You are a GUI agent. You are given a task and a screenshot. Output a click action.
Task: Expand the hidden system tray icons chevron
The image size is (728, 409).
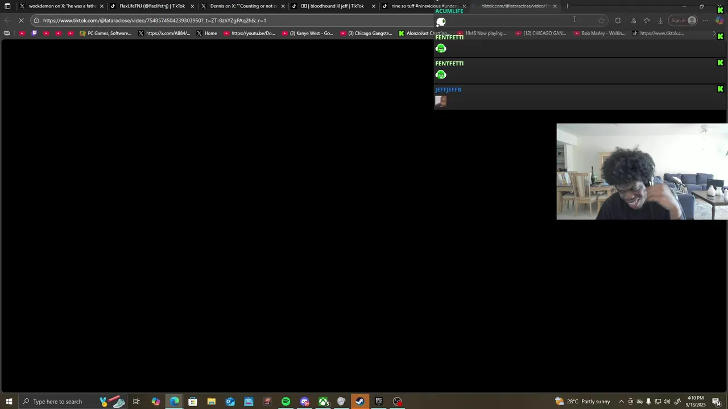pyautogui.click(x=621, y=402)
